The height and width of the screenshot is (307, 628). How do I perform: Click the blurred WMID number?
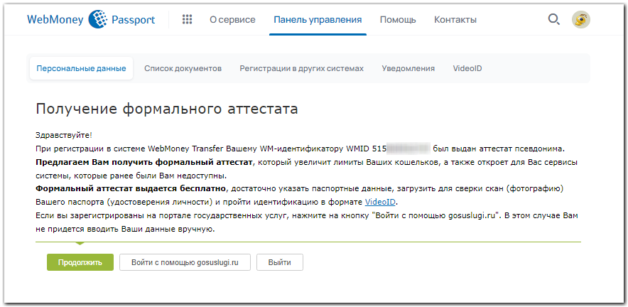point(408,149)
